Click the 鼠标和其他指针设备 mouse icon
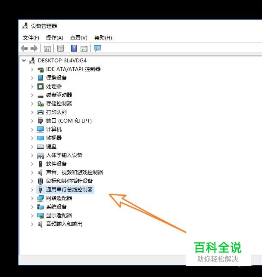The width and height of the screenshot is (262, 277). tap(41, 181)
